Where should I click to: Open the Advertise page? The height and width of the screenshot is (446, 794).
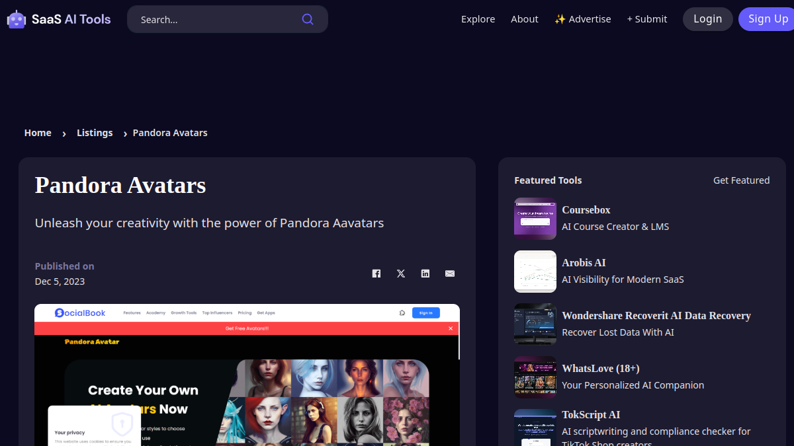pyautogui.click(x=583, y=19)
